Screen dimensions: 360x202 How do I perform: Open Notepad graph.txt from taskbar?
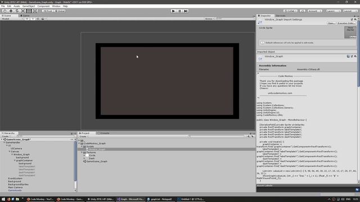pos(160,199)
